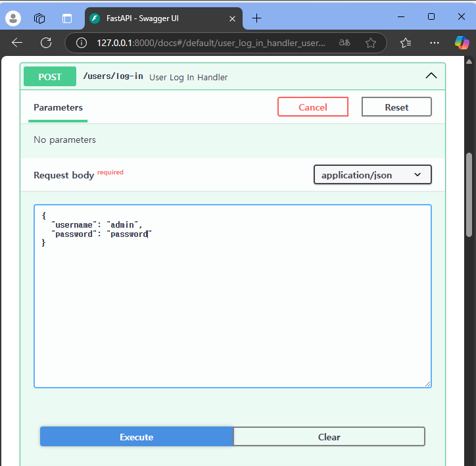Click the address bar URL

(211, 43)
